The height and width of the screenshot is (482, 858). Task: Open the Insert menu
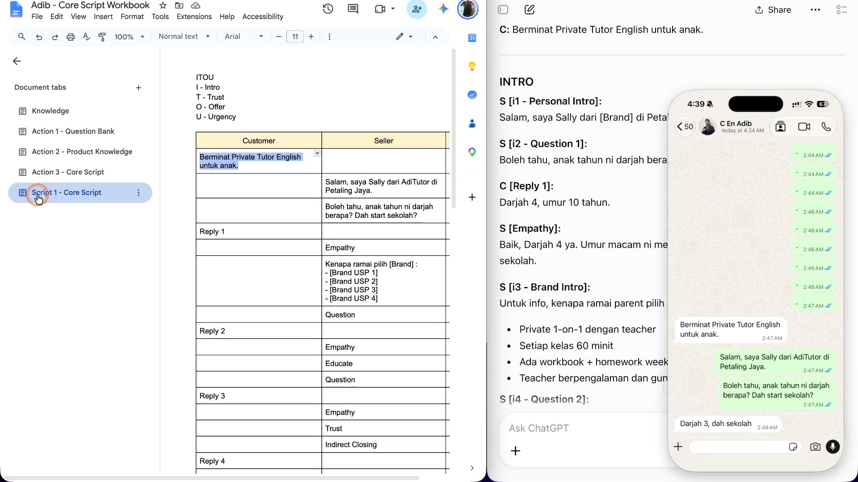(x=103, y=17)
